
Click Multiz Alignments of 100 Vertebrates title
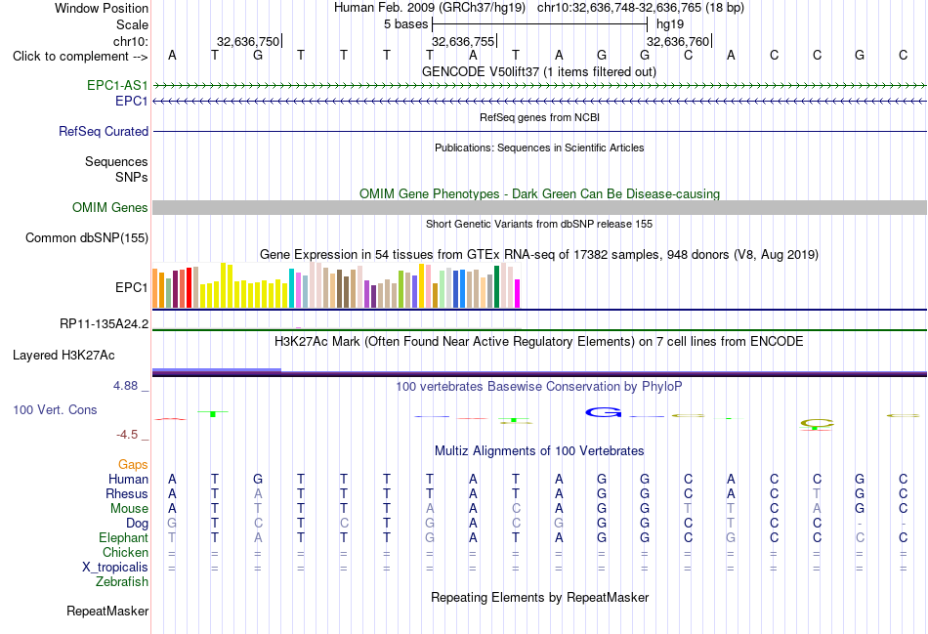(539, 451)
